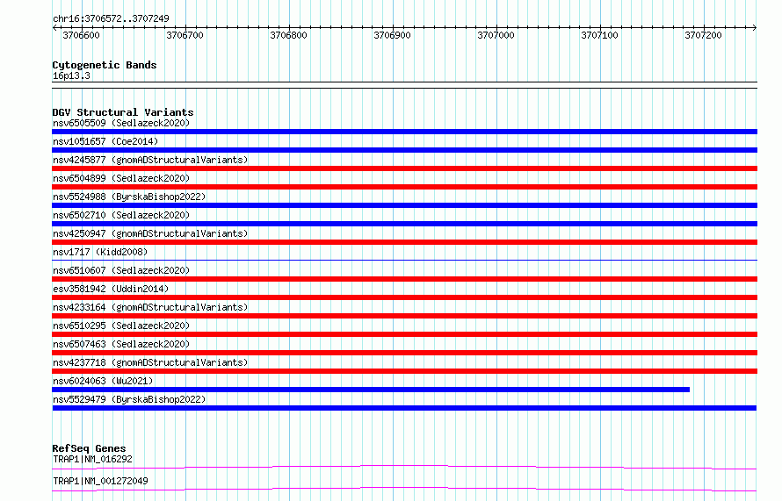Click the TRAP1|NM_016292 gene label
Image resolution: width=782 pixels, height=501 pixels.
93,459
